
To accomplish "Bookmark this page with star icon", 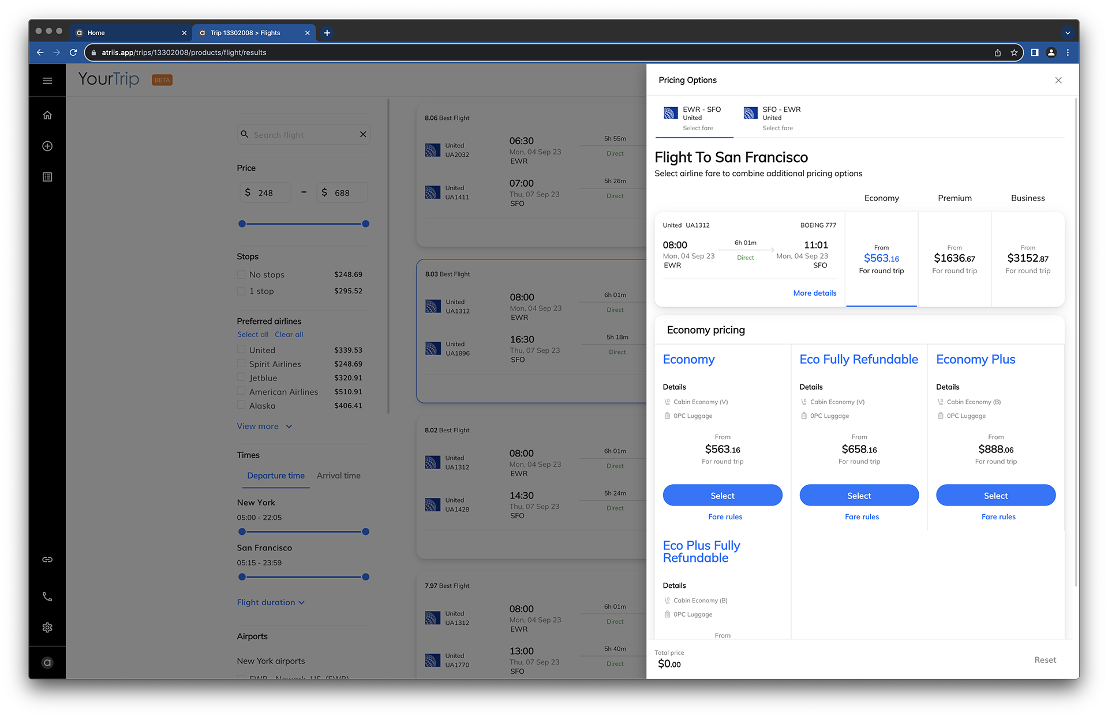I will [1014, 52].
